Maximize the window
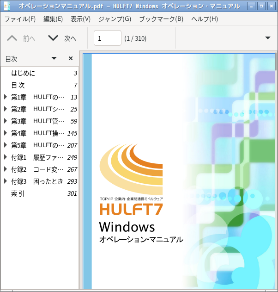The width and height of the screenshot is (278, 292). pos(261,6)
